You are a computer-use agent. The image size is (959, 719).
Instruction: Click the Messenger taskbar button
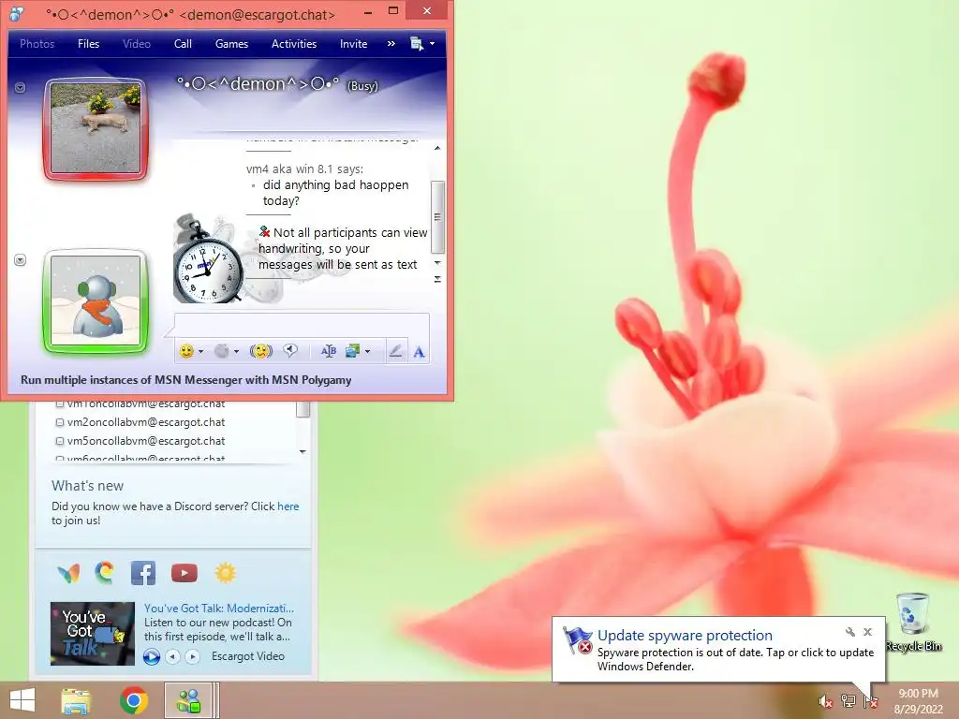(x=188, y=700)
